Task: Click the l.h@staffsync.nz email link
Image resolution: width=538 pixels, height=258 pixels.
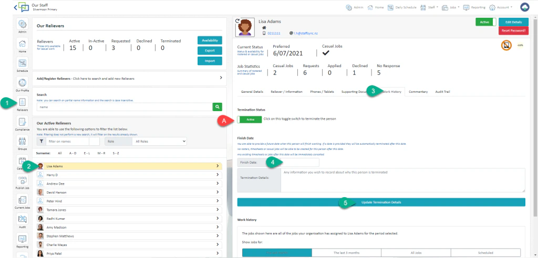Action: [306, 33]
